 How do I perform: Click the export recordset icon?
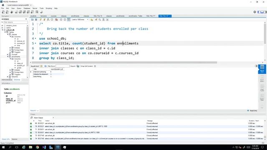pos(78,66)
